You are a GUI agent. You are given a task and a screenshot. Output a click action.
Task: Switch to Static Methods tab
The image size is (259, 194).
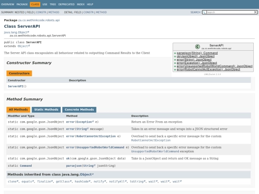tap(46, 110)
